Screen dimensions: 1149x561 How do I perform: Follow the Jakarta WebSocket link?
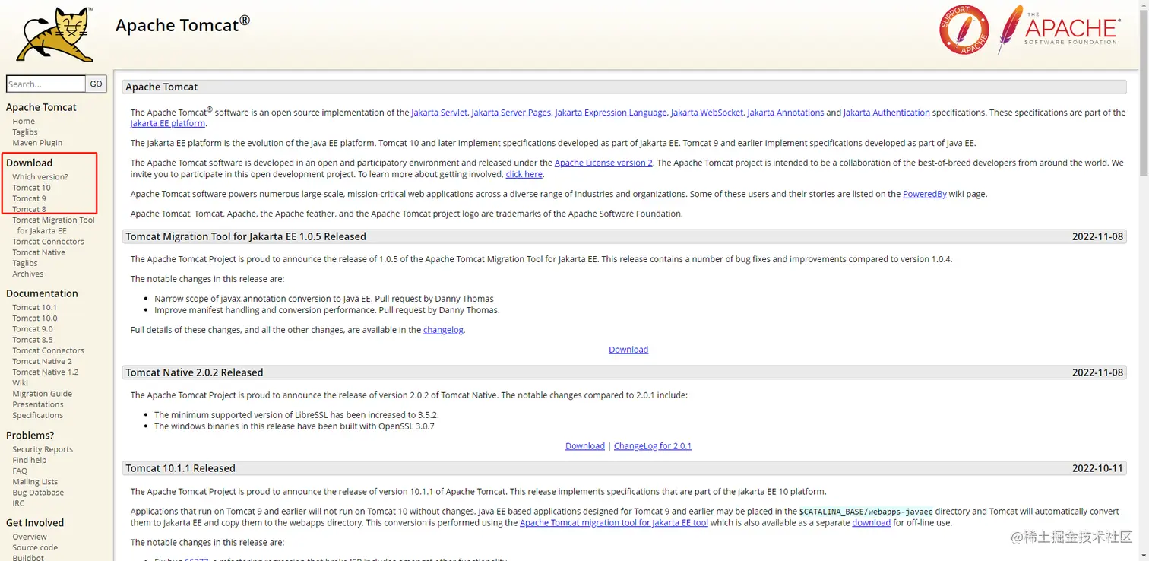[x=707, y=112]
